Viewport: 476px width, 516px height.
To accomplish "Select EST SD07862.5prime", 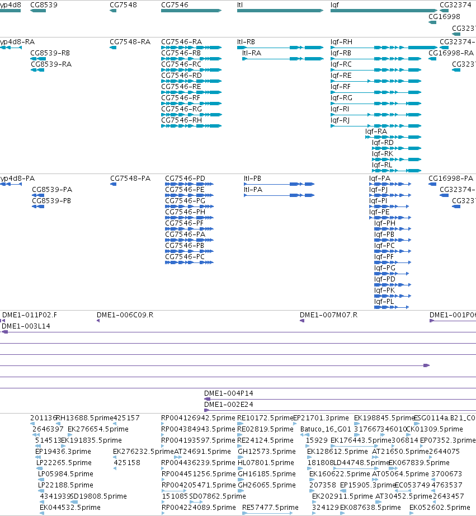I will (x=218, y=496).
